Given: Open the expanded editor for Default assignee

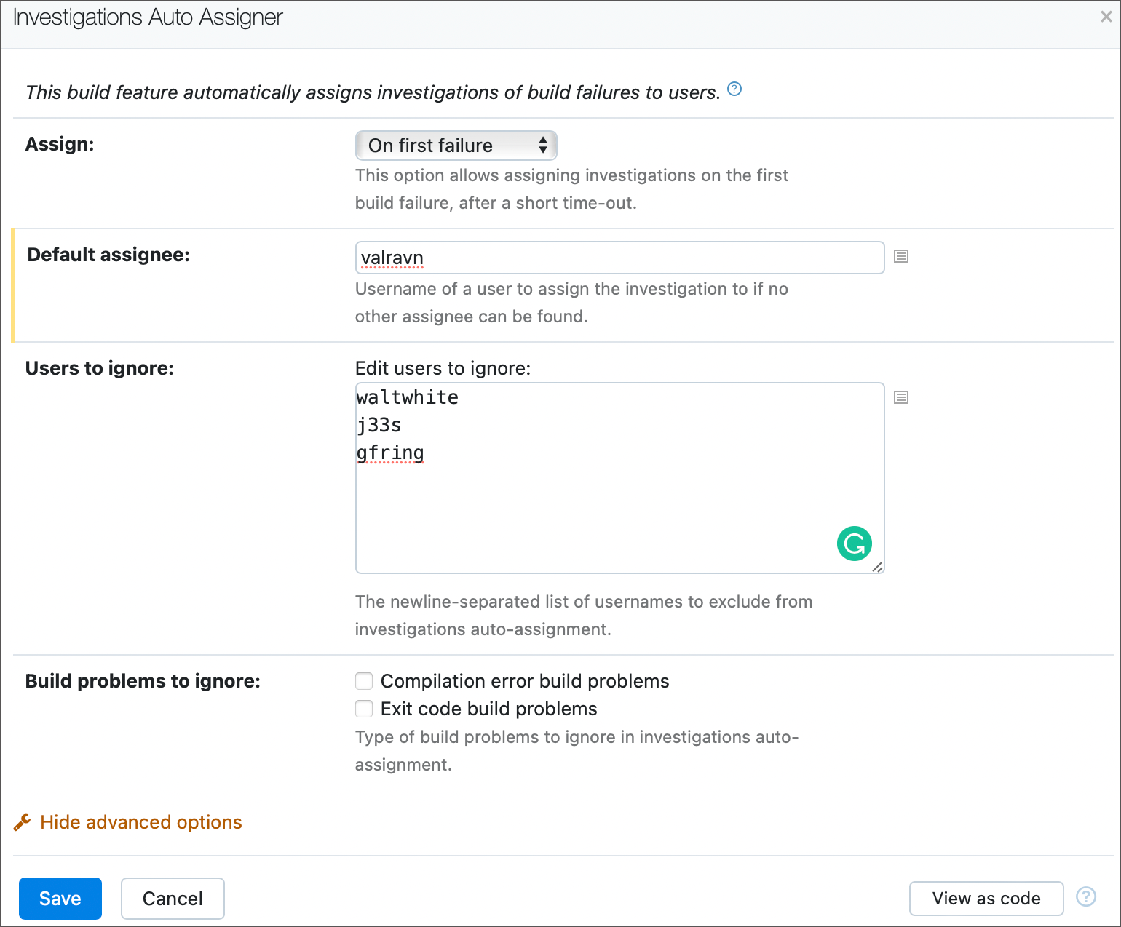Looking at the screenshot, I should (x=901, y=256).
